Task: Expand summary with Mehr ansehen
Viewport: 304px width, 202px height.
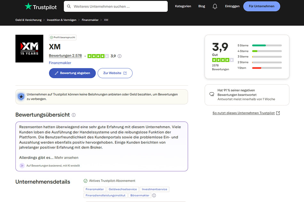Action: coord(66,158)
